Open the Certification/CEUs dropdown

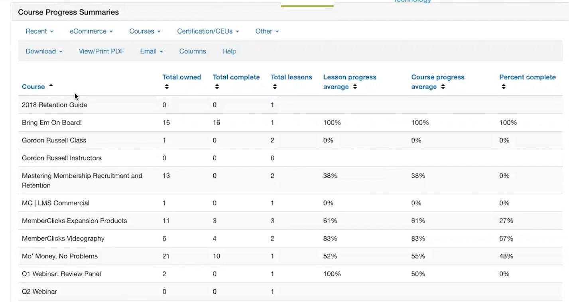pos(208,31)
